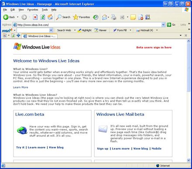Screen dimensions: 192x169
Task: Open the address bar dropdown arrow
Action: (x=163, y=24)
